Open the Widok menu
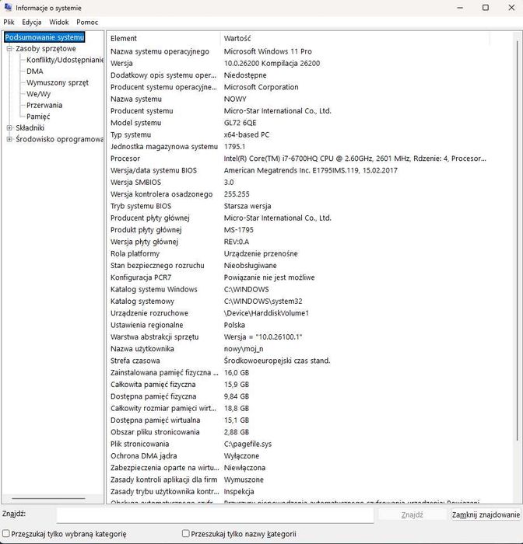Image resolution: width=523 pixels, height=544 pixels. pos(58,23)
